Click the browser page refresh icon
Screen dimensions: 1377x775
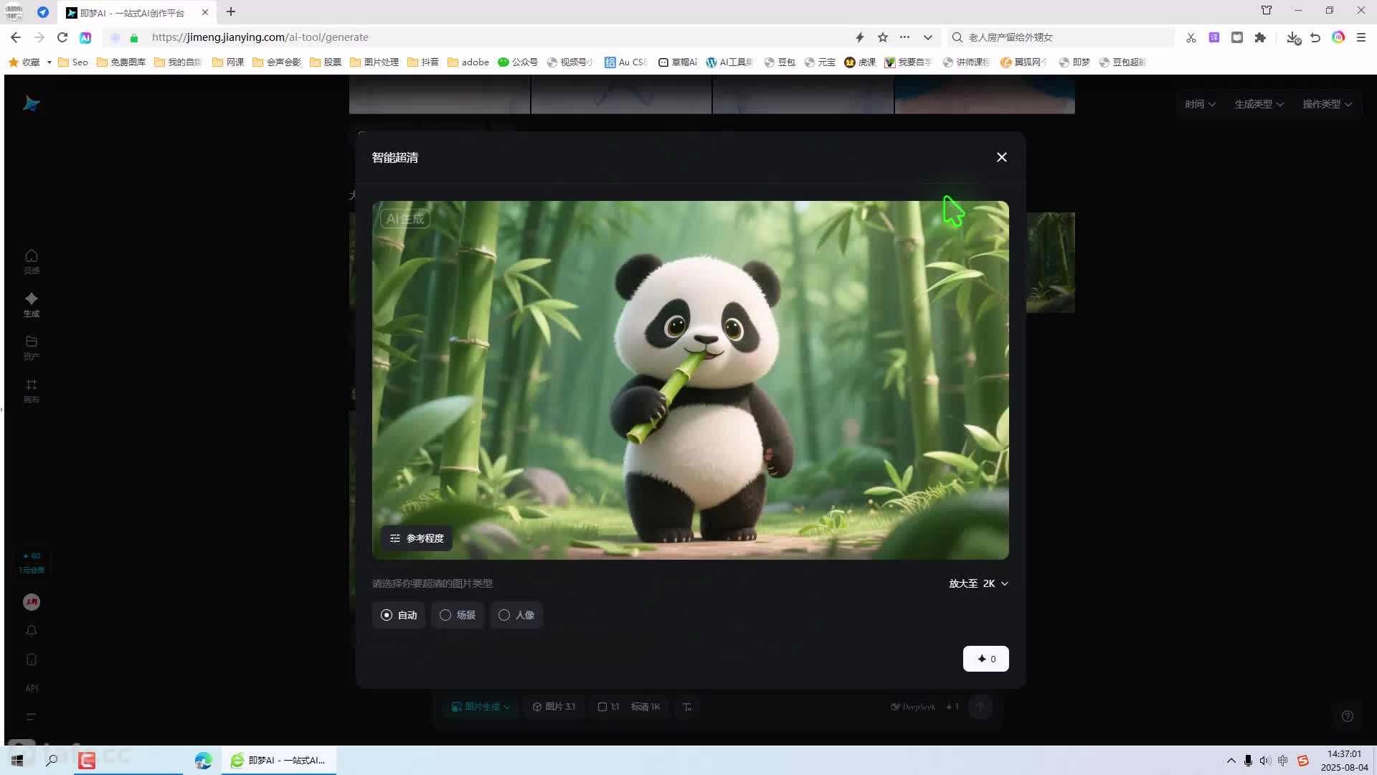pos(62,37)
